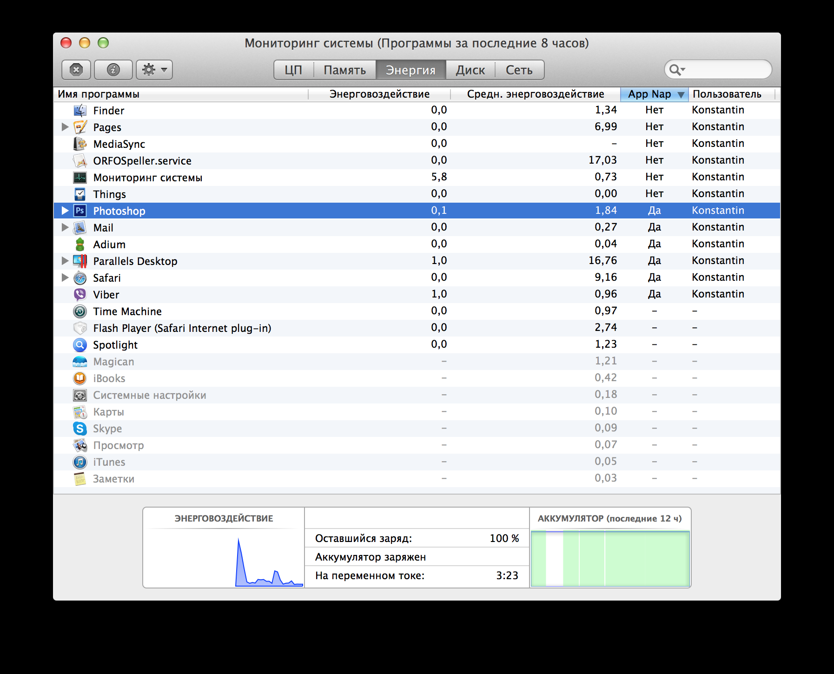Toggle App Nap column sort arrow
The height and width of the screenshot is (674, 834).
(681, 94)
